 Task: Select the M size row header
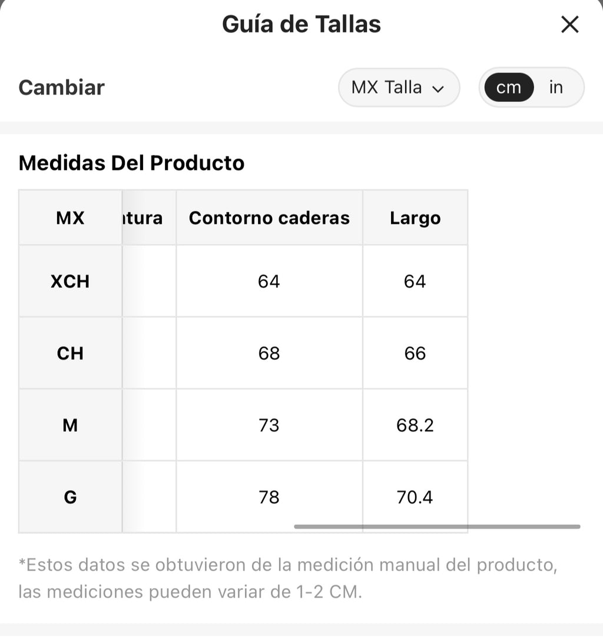[x=70, y=425]
